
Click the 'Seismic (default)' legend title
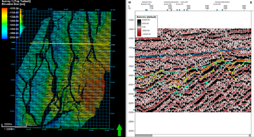(146, 17)
